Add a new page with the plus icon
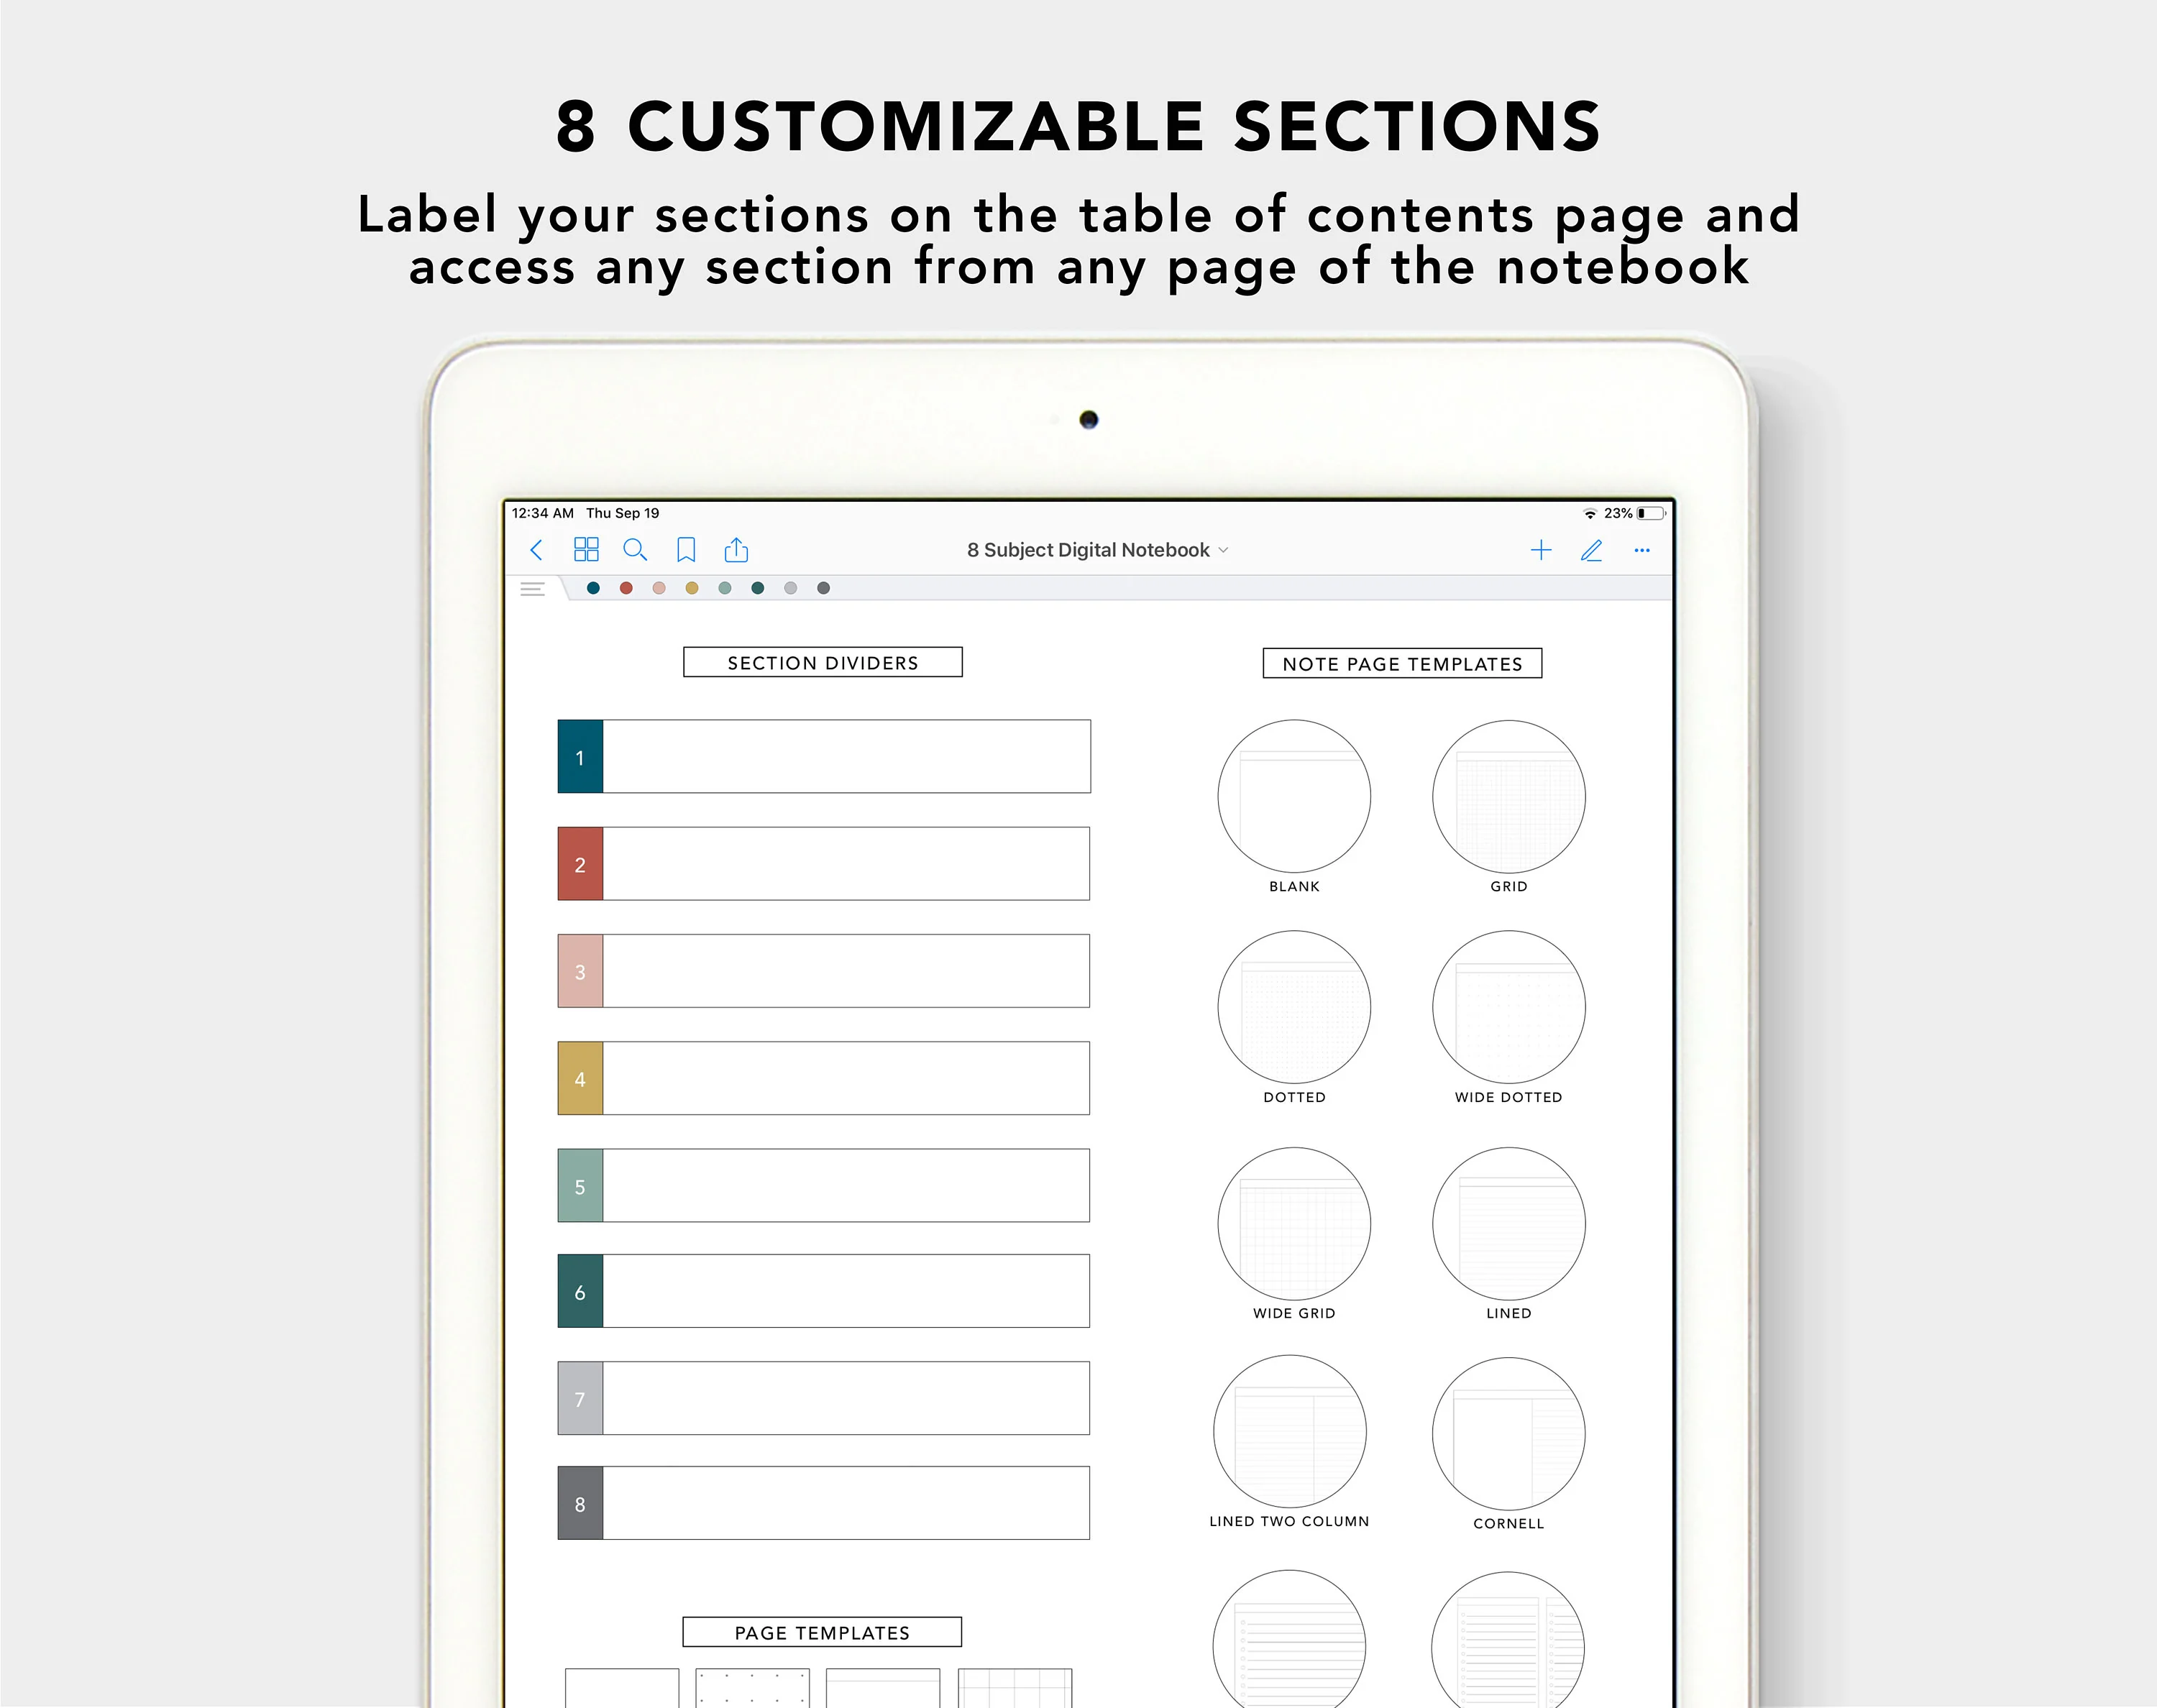The height and width of the screenshot is (1708, 2157). coord(1542,550)
